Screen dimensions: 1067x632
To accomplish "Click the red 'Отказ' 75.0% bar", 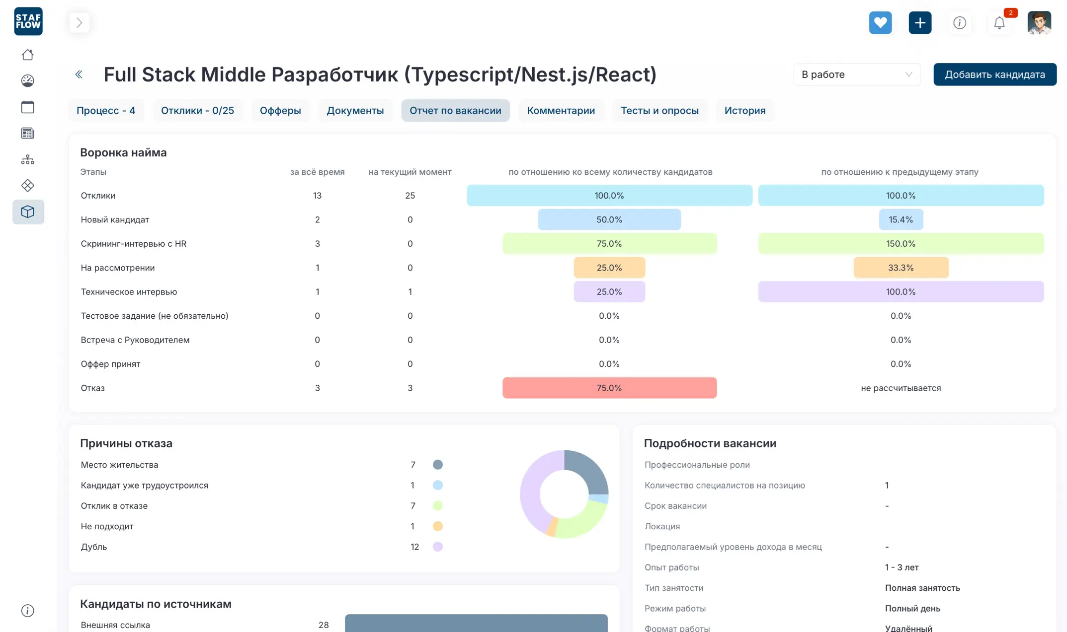I will pos(609,388).
